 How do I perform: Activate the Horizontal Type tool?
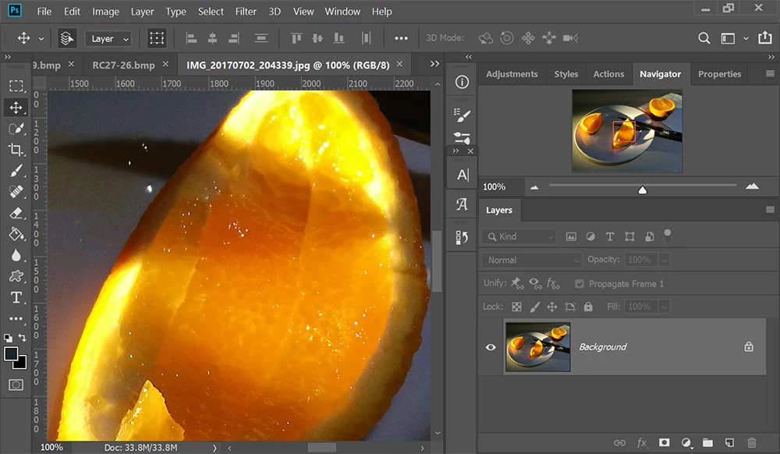pyautogui.click(x=16, y=298)
